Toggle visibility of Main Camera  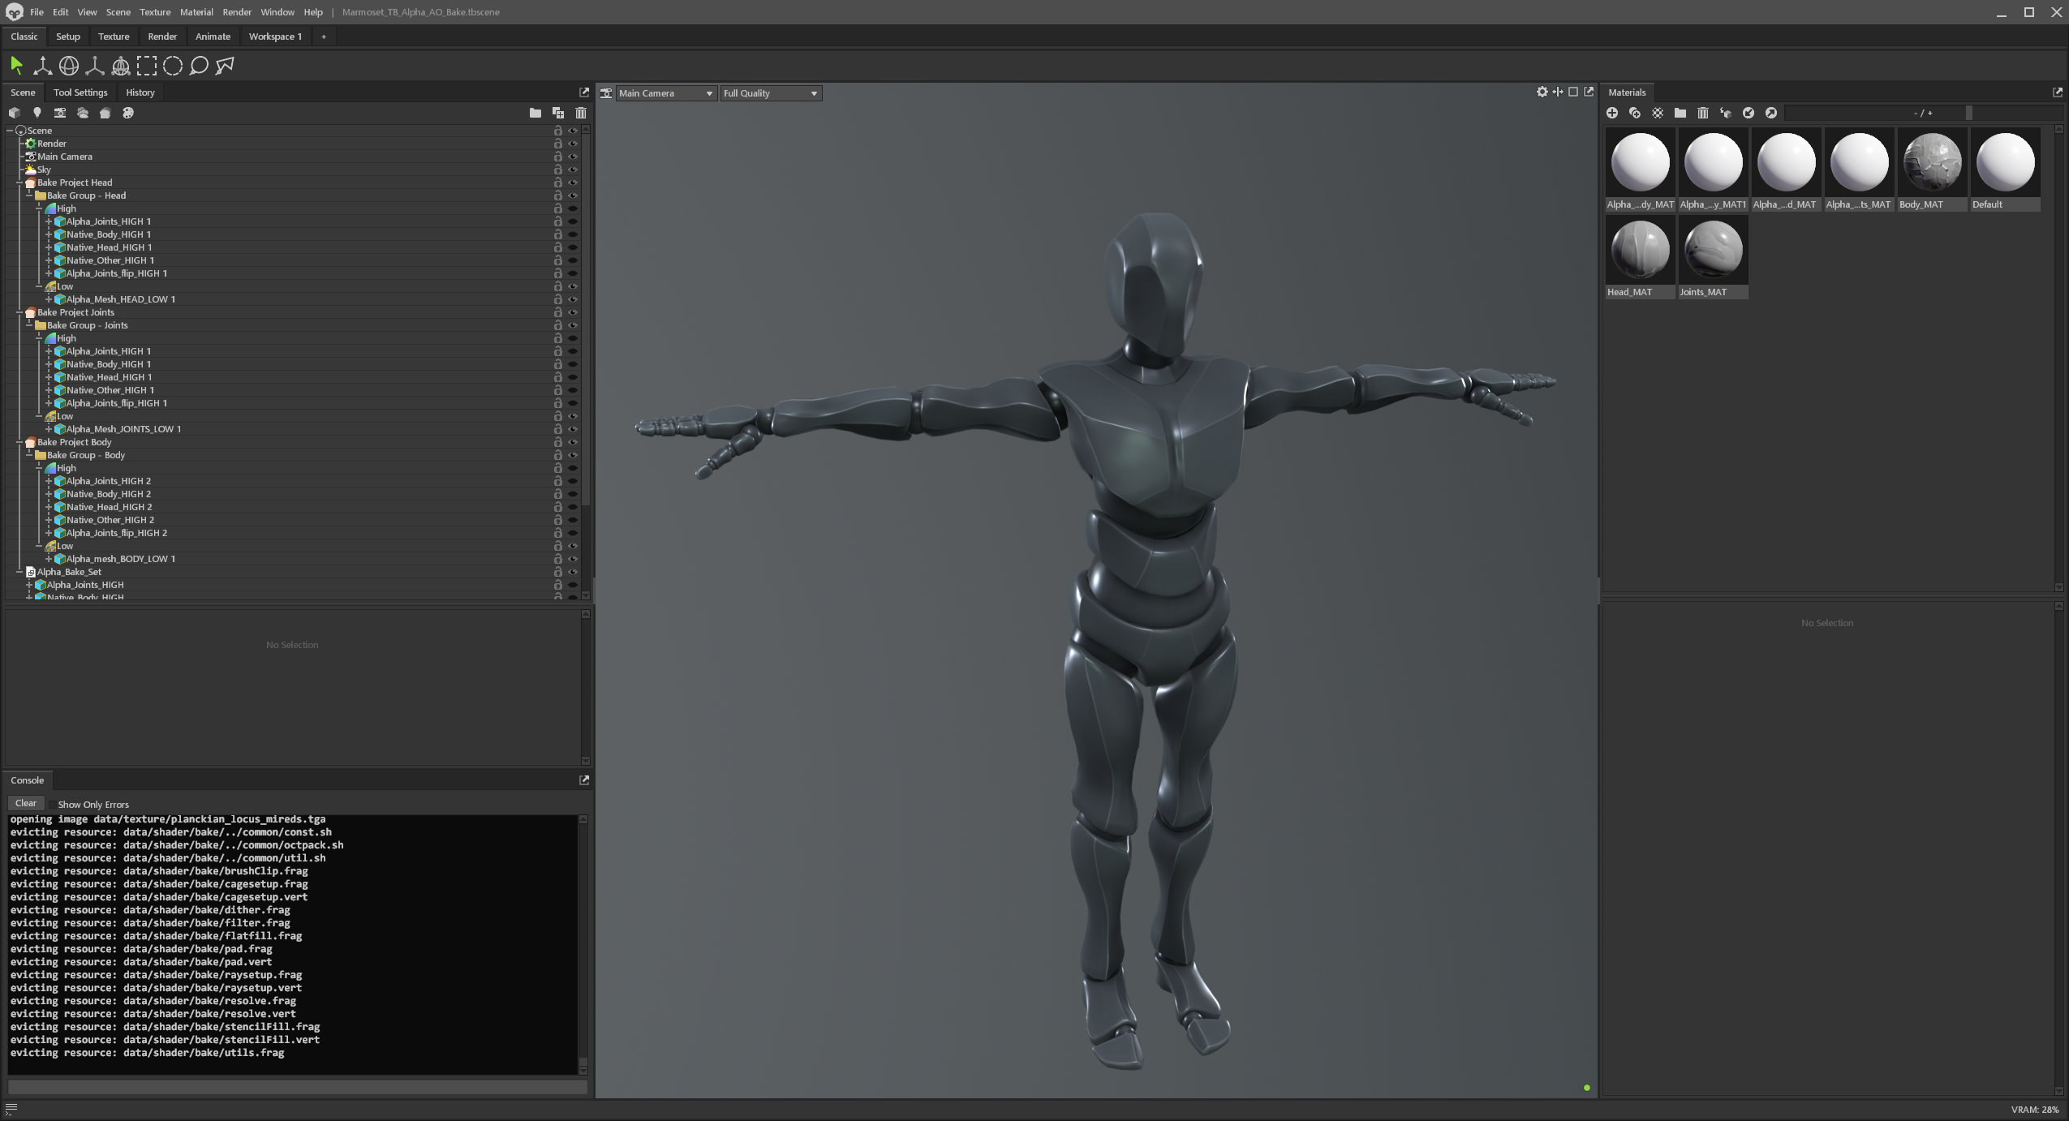[572, 157]
